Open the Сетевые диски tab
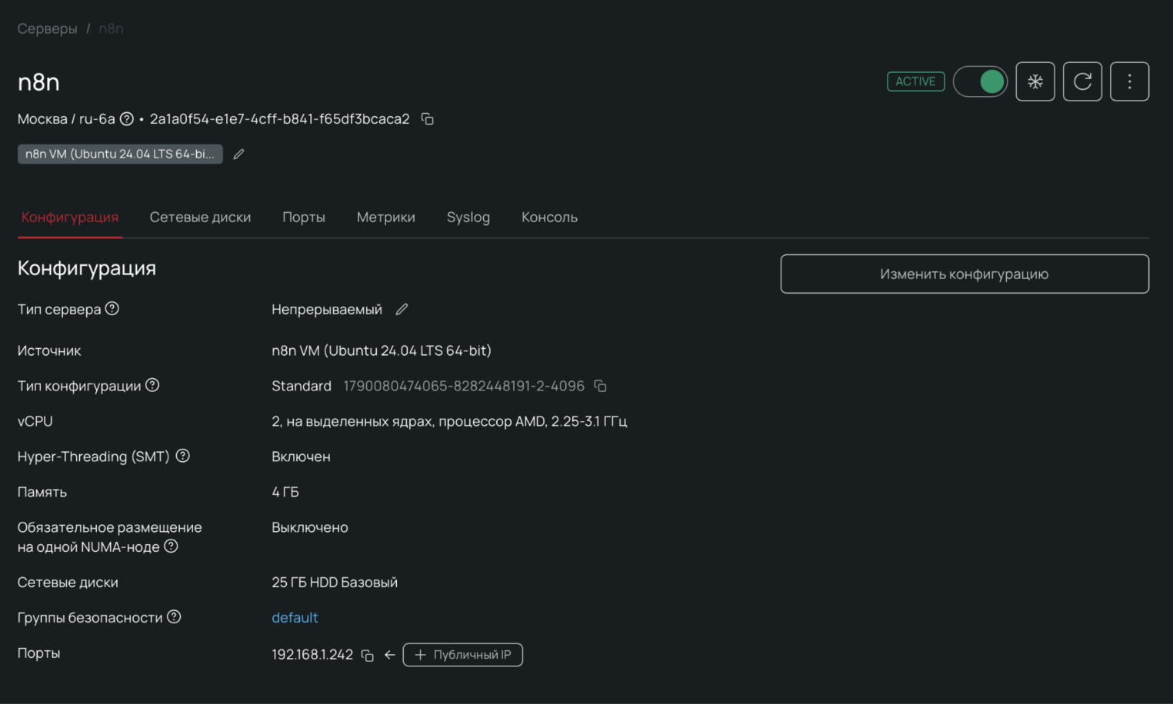Screen dimensions: 1173x704 (x=200, y=218)
